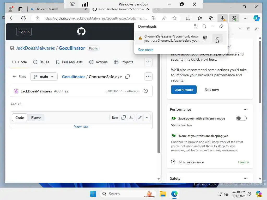
Task: Open more actions for ChorumeSafe.exe download
Action: [217, 38]
